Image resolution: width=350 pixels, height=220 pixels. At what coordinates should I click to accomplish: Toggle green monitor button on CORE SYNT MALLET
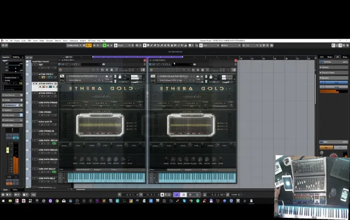point(54,172)
